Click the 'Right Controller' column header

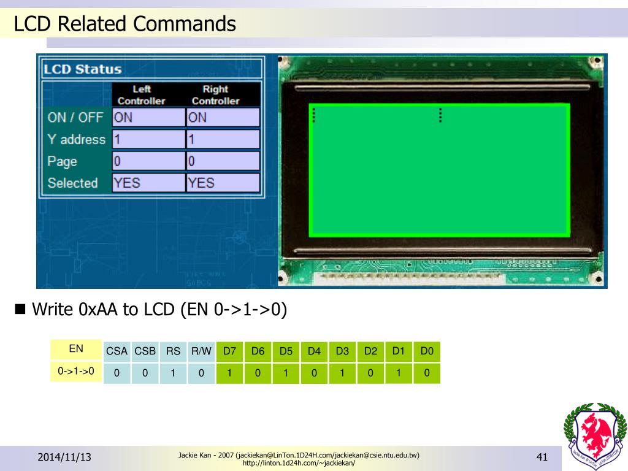[215, 95]
